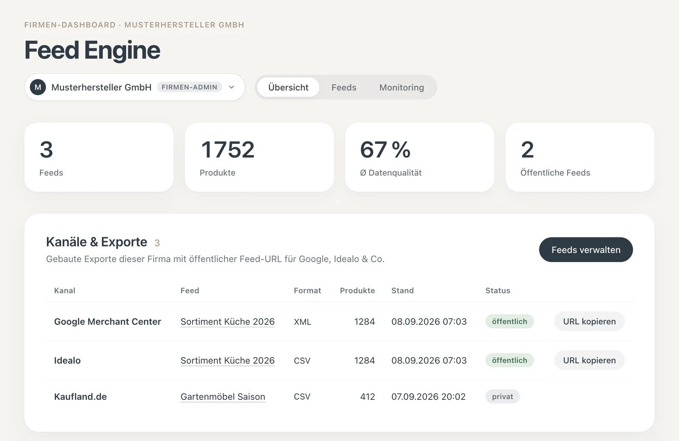Screen dimensions: 679x441
Task: Open Sortiment Küche 2026 in the Google Merchant Center row
Action: pyautogui.click(x=227, y=322)
